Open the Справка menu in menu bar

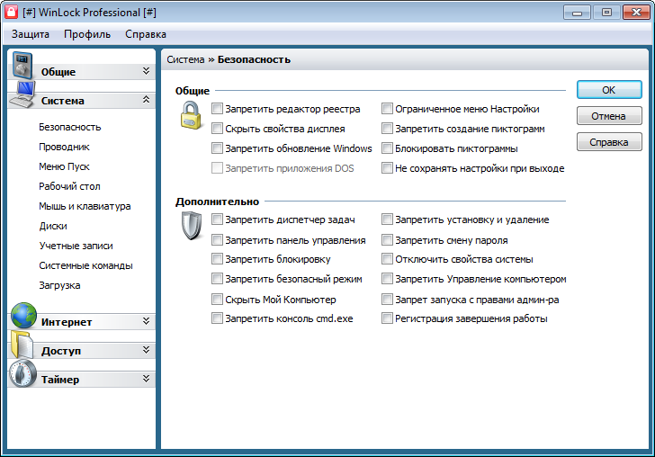coord(146,34)
